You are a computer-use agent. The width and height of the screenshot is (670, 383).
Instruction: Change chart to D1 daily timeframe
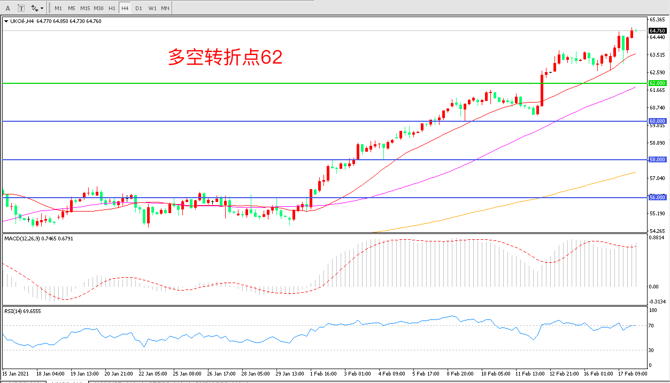coord(138,8)
